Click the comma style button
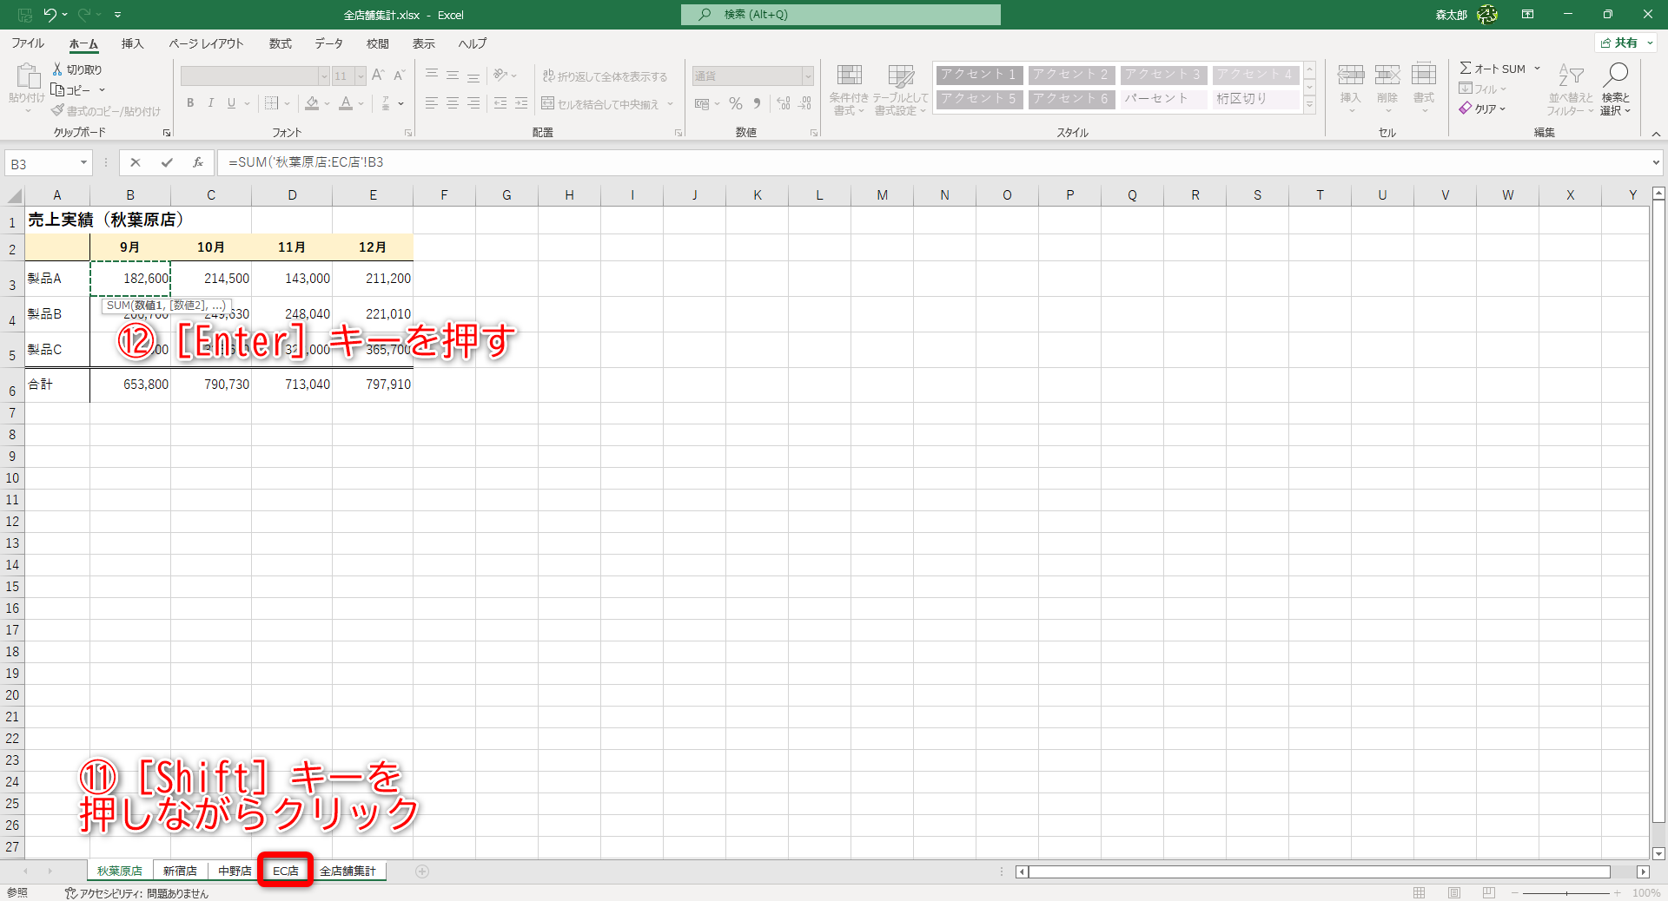The image size is (1668, 901). coord(758,103)
